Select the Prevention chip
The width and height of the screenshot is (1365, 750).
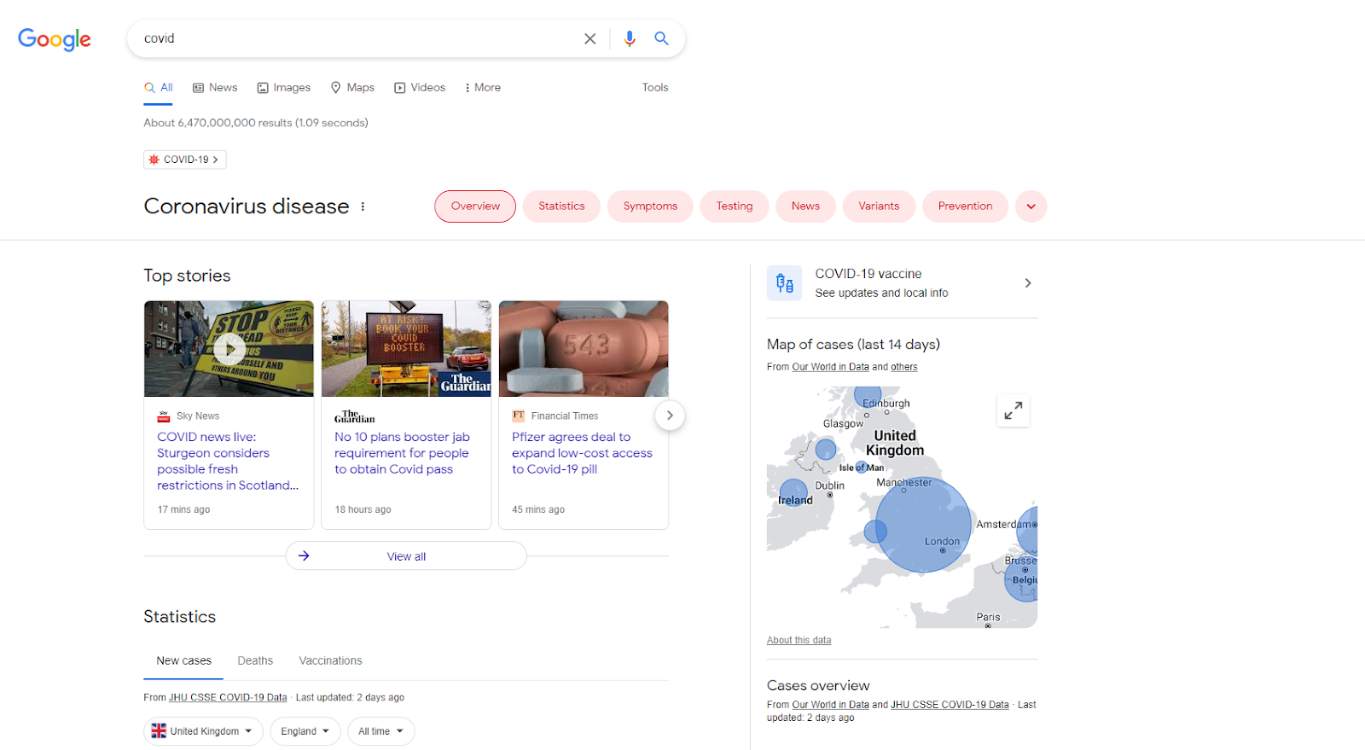965,206
